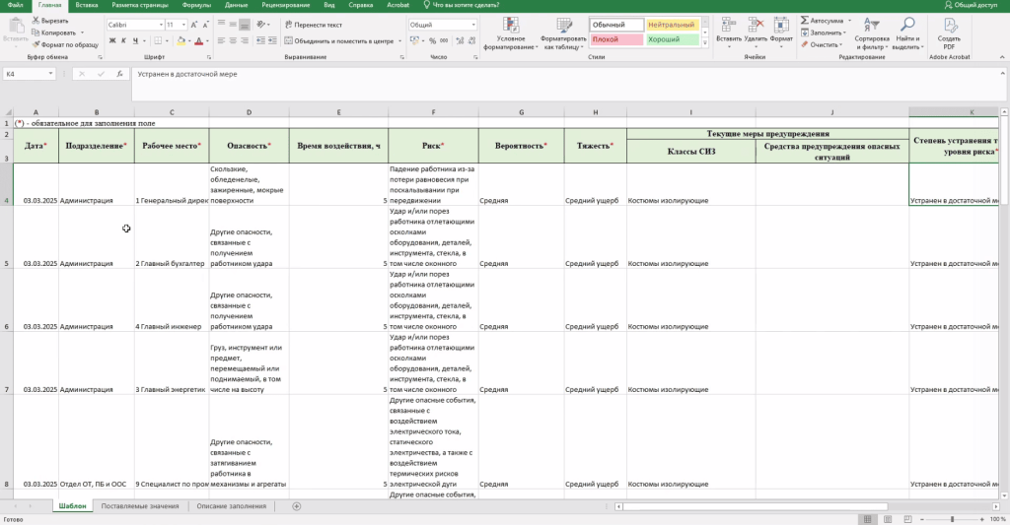Image resolution: width=1010 pixels, height=525 pixels.
Task: Increase indent in the alignment group
Action: 272,40
